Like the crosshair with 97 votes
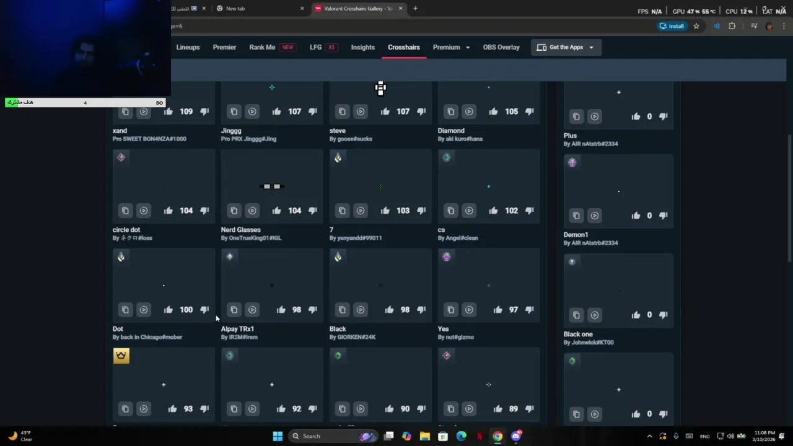 498,310
